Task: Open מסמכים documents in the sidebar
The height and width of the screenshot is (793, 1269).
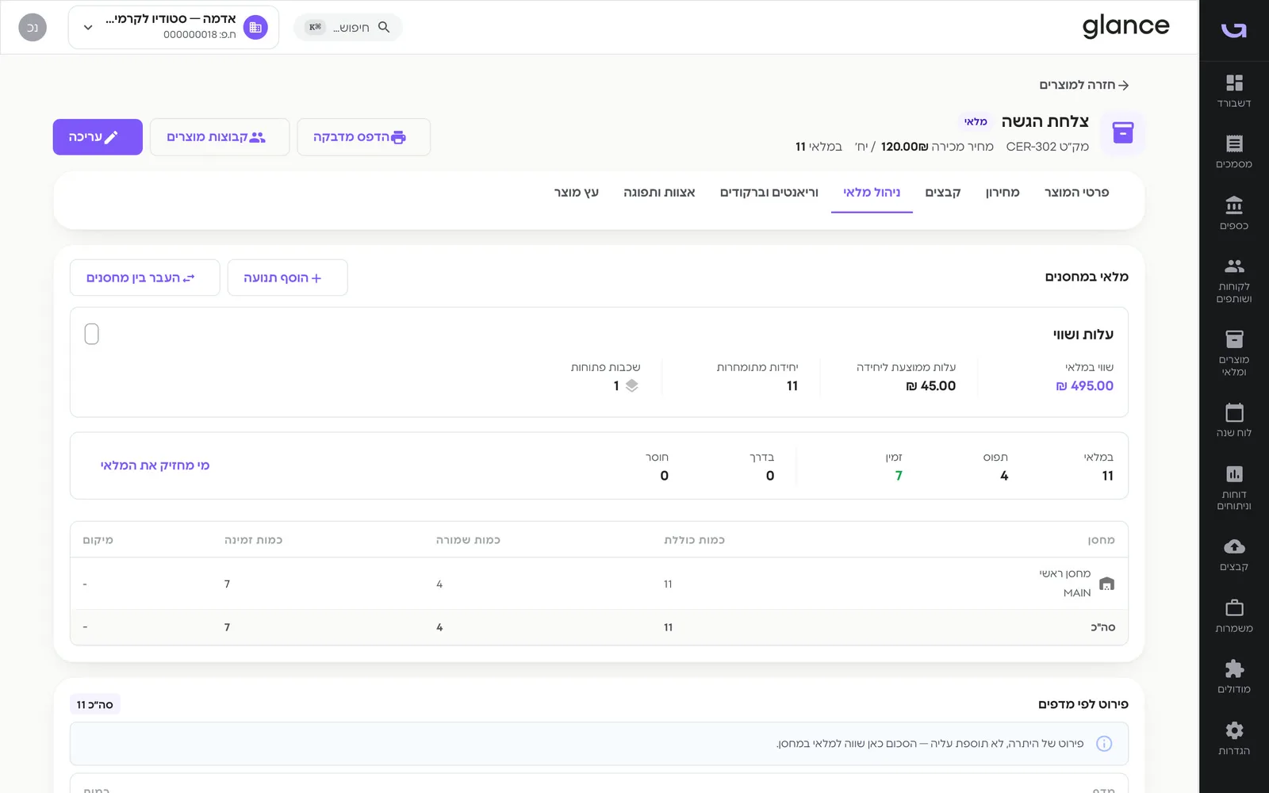Action: click(1234, 152)
